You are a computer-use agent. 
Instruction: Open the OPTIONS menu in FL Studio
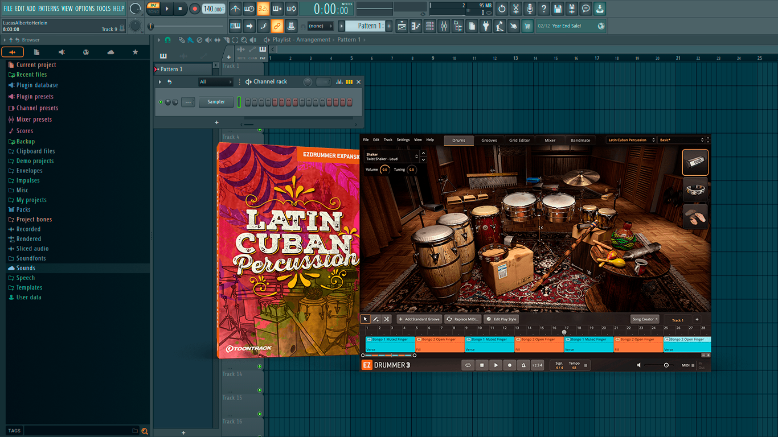point(85,9)
